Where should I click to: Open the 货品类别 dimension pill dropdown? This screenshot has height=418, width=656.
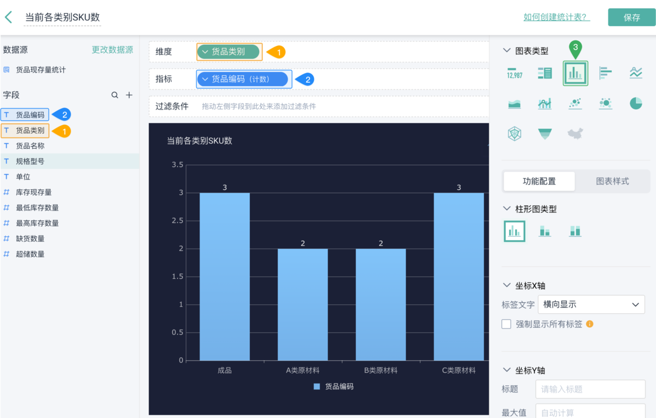(x=206, y=52)
